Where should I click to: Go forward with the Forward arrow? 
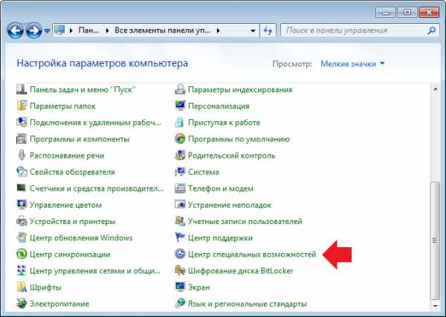[x=34, y=31]
